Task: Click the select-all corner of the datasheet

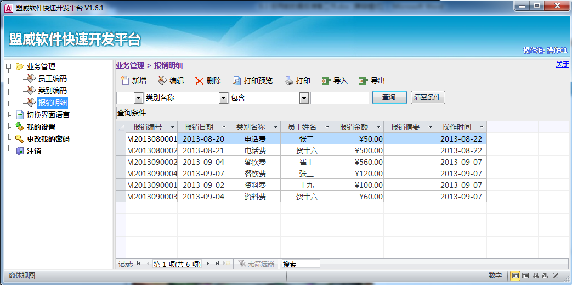Action: tap(121, 127)
